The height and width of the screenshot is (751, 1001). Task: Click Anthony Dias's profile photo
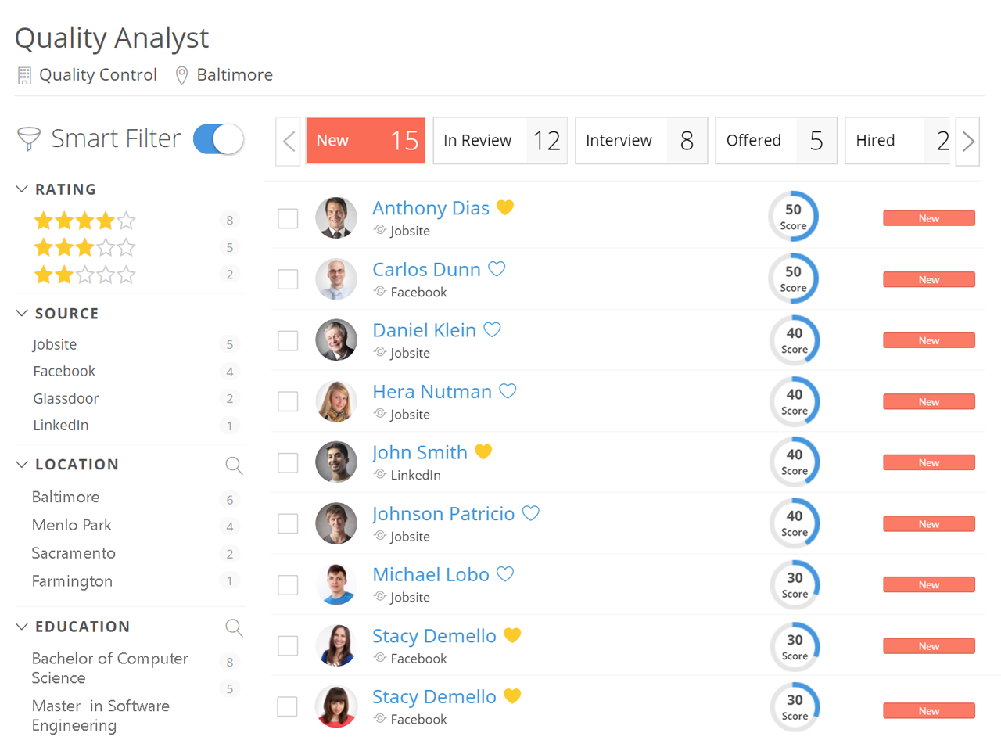[336, 217]
